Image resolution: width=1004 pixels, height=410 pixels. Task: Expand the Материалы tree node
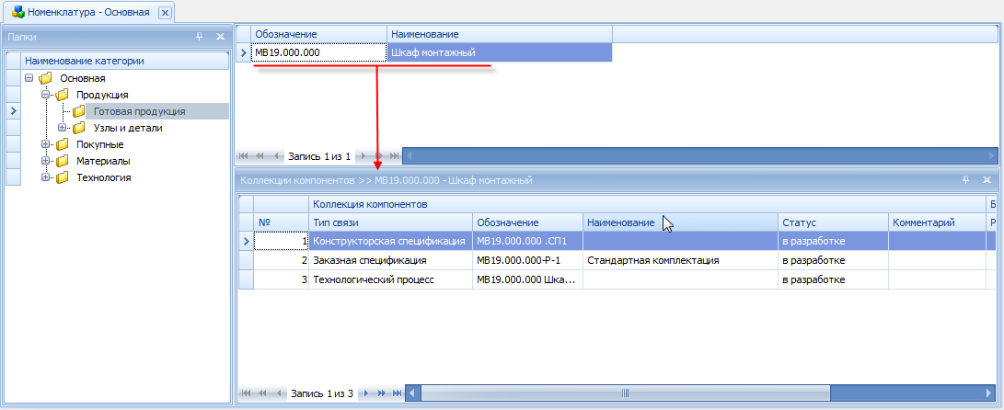pos(45,161)
